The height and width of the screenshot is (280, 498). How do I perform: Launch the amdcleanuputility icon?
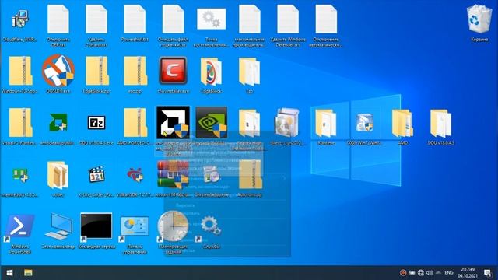click(x=58, y=123)
